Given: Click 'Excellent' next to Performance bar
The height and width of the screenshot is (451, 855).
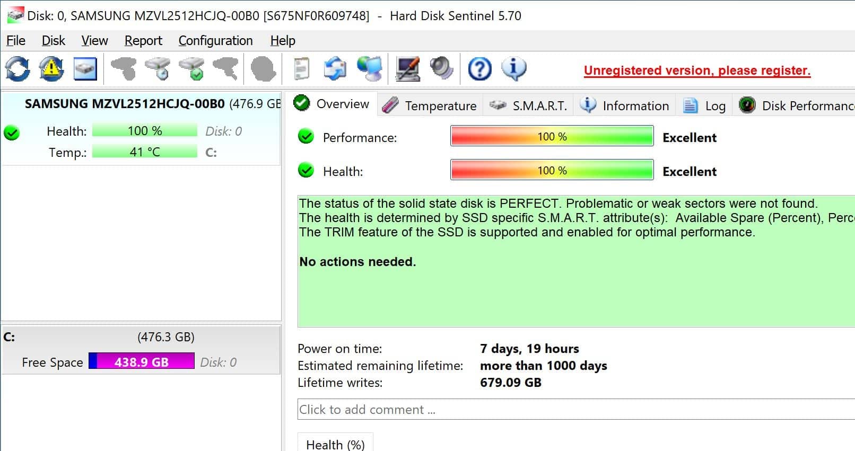Looking at the screenshot, I should tap(690, 137).
